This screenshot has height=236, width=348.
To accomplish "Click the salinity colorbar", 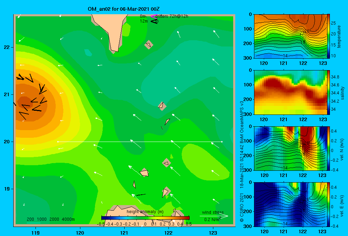I will 329,92.
